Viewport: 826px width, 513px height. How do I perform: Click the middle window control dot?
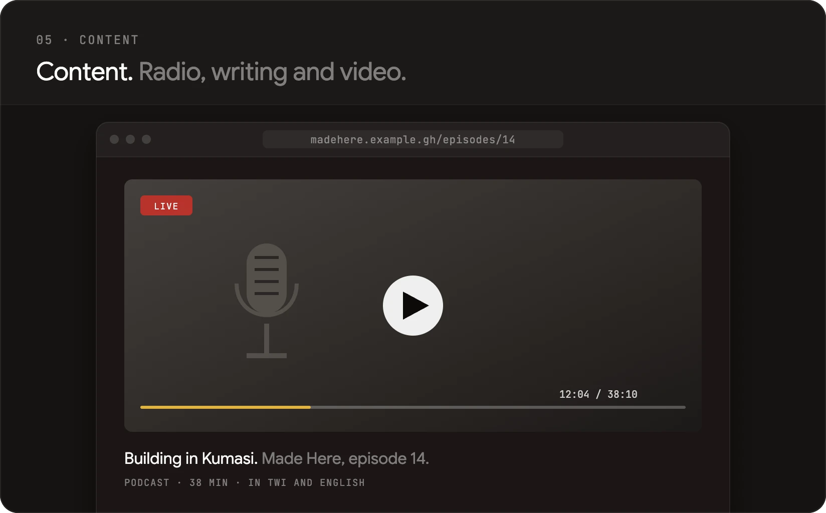point(130,139)
